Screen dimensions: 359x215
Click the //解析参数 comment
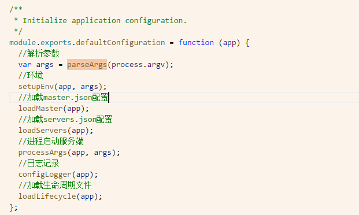[39, 54]
